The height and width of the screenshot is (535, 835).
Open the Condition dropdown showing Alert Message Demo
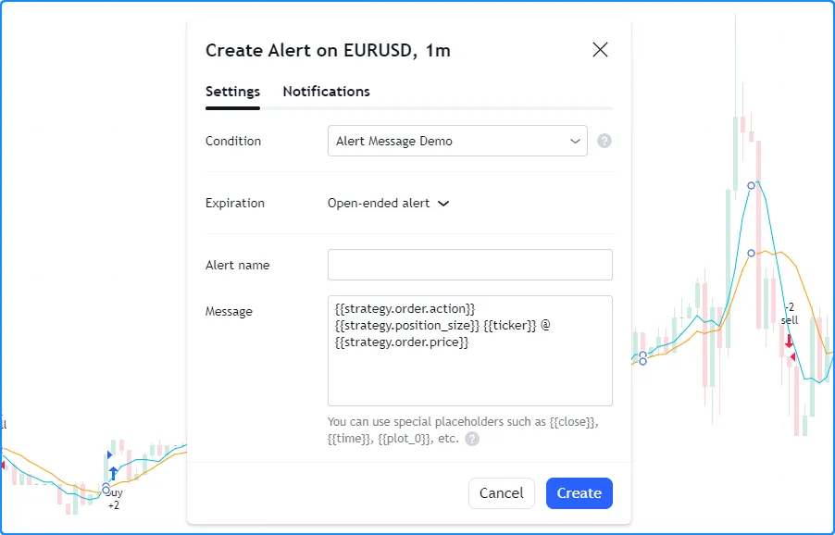[457, 142]
